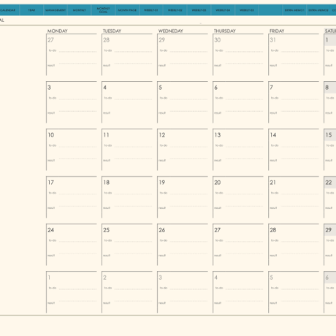336x336 pixels.
Task: Click the to-do line for day 11
Action: tap(133, 147)
